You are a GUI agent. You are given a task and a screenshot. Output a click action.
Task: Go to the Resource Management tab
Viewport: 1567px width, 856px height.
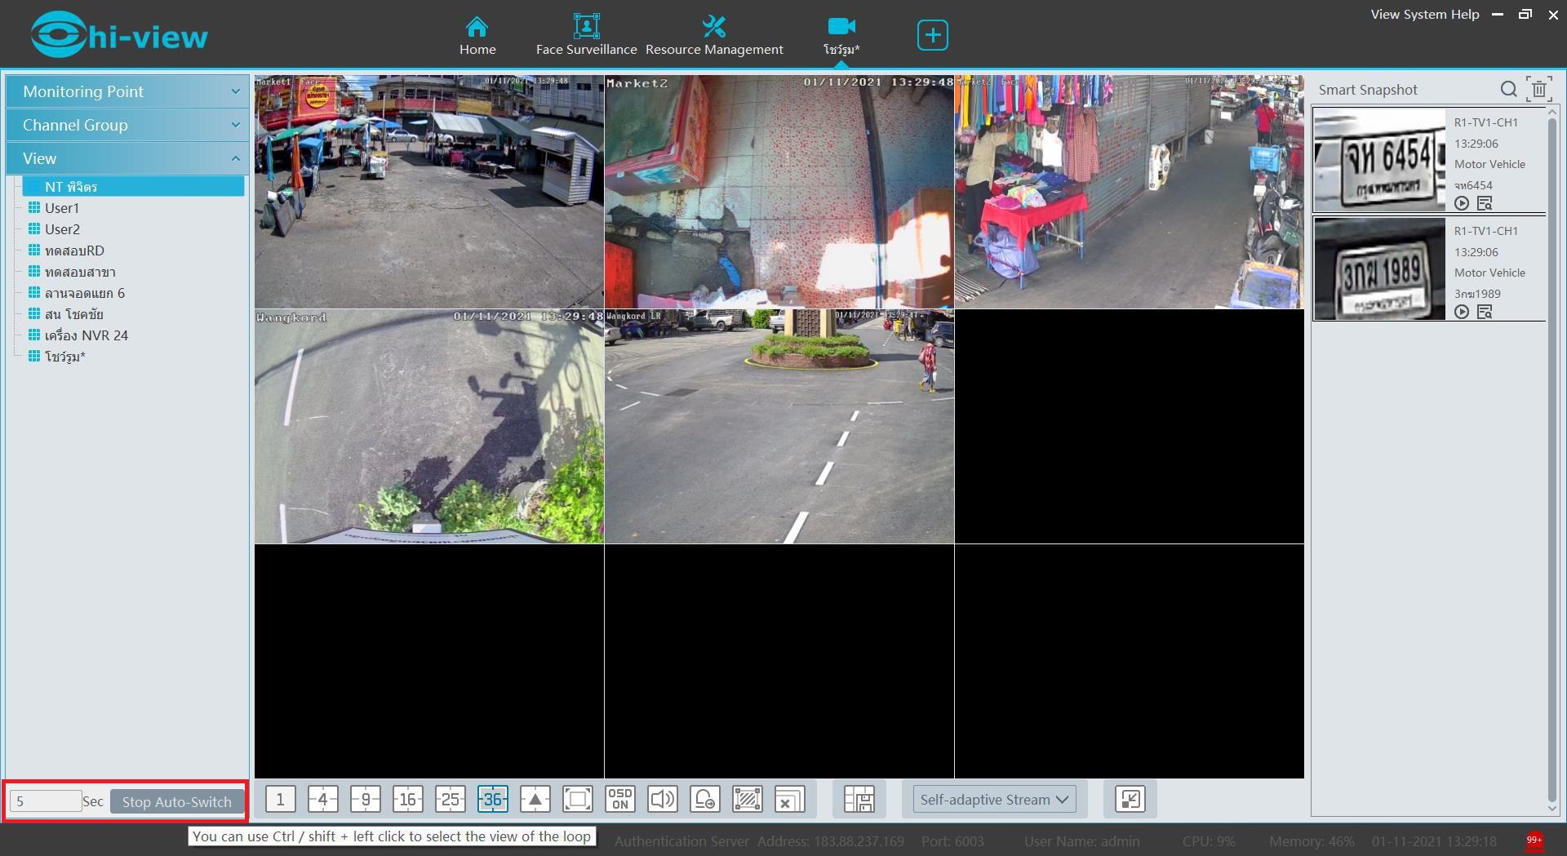click(x=714, y=35)
